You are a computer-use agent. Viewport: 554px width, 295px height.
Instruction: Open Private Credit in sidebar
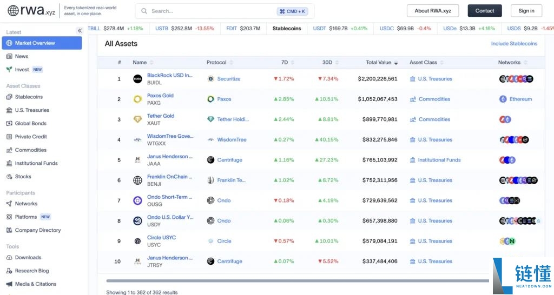point(27,137)
